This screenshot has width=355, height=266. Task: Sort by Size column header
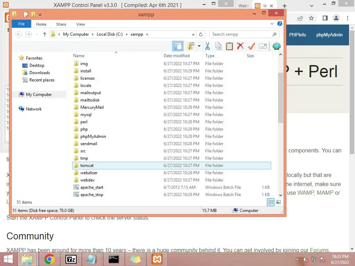pos(258,56)
